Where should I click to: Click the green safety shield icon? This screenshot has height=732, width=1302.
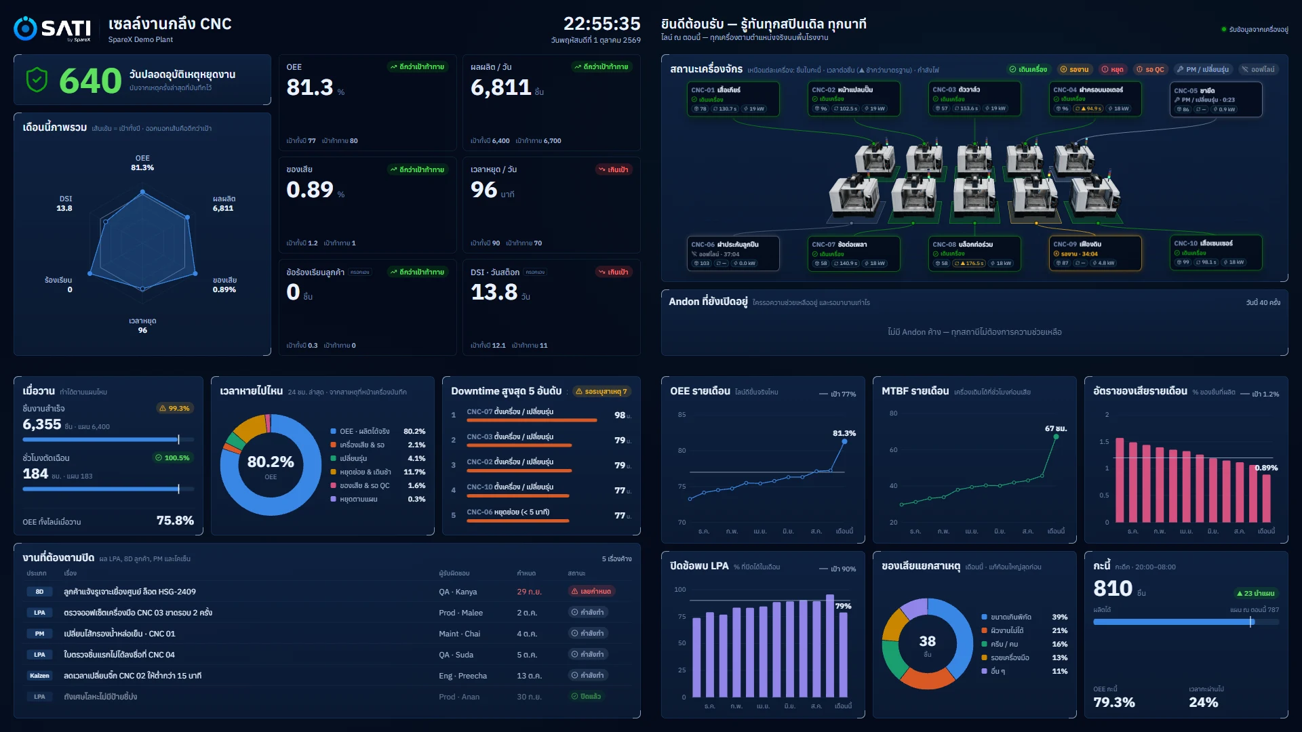(x=37, y=80)
